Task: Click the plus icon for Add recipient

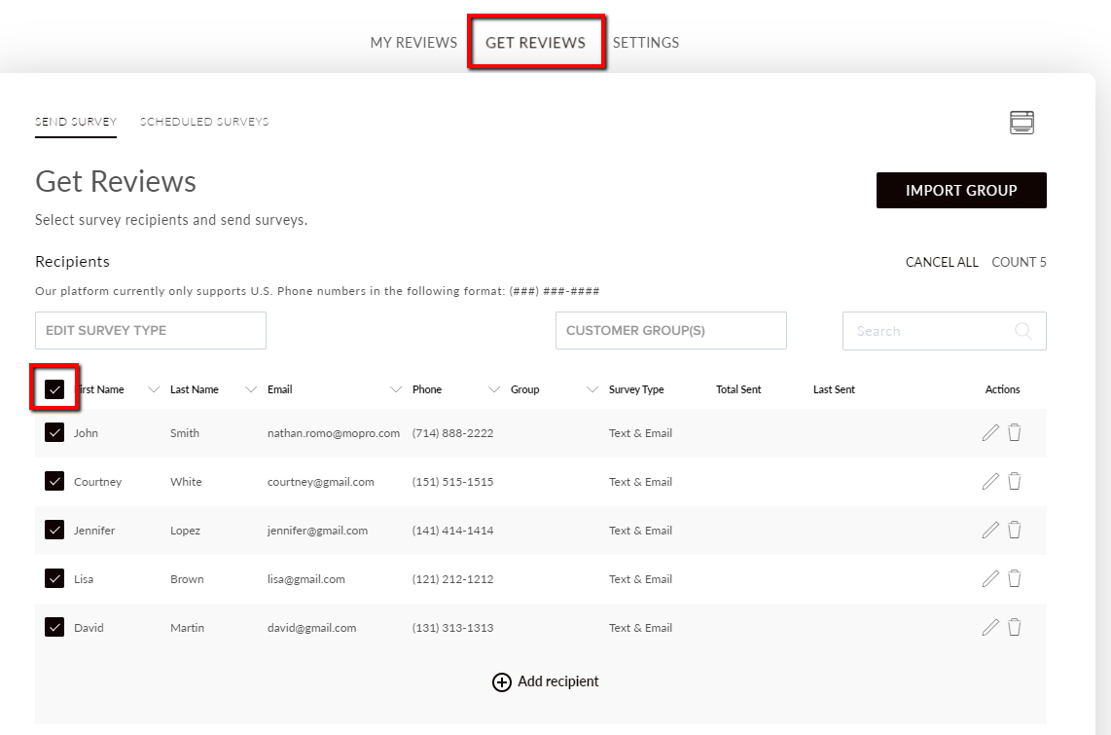Action: coord(502,681)
